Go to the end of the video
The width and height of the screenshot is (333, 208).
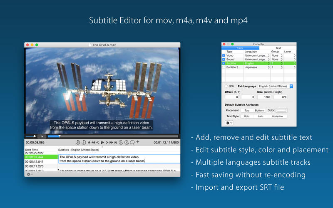(116, 142)
